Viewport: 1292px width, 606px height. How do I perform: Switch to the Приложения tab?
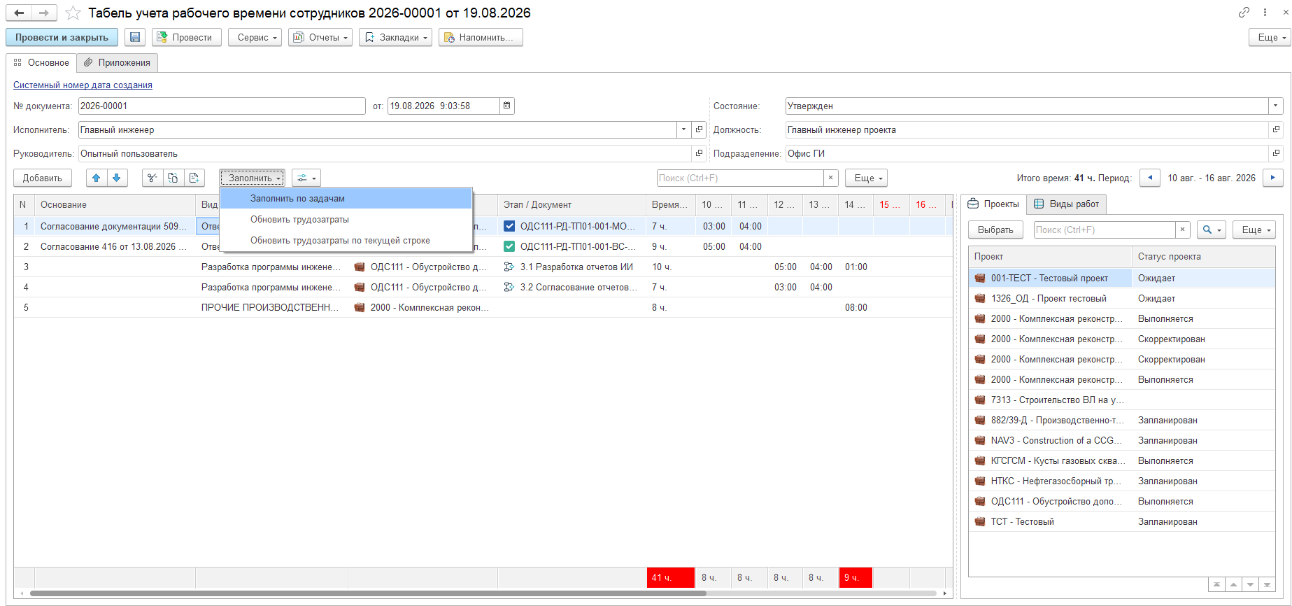[118, 62]
